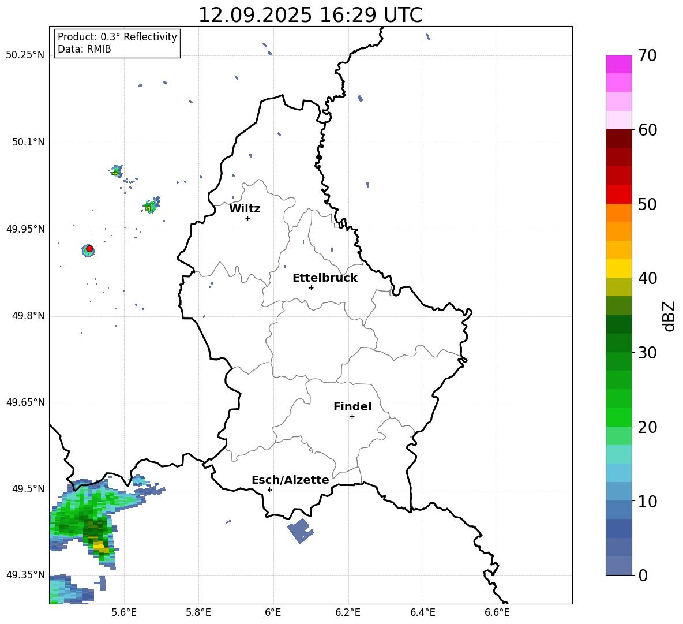This screenshot has width=683, height=624.
Task: Click the 6.6°E longitude label
Action: [497, 612]
